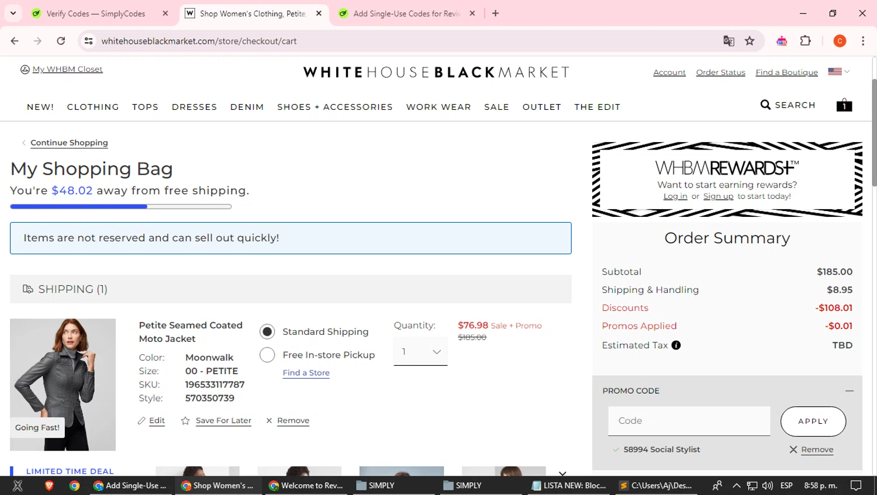Screen dimensions: 877x495
Task: Open new browser tab
Action: (496, 13)
